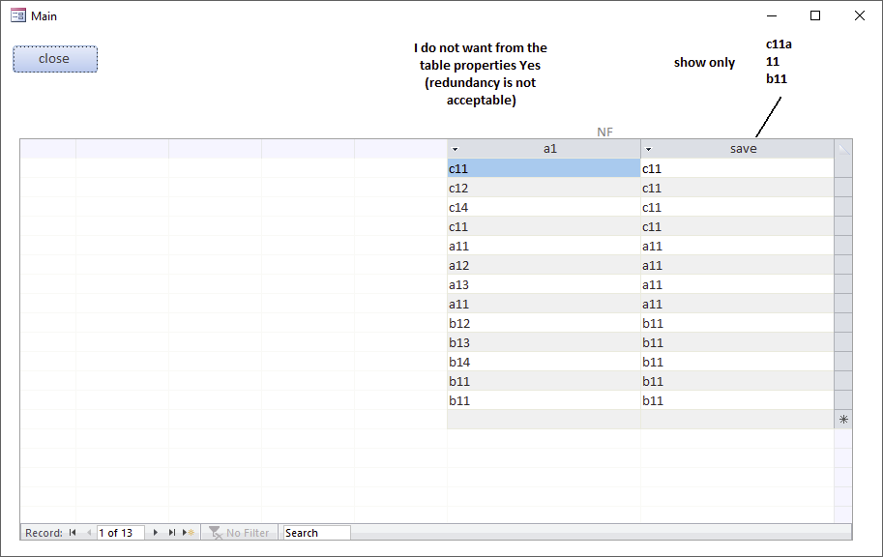Open the save column filter dropdown arrow
Screen dimensions: 883x557
point(648,149)
